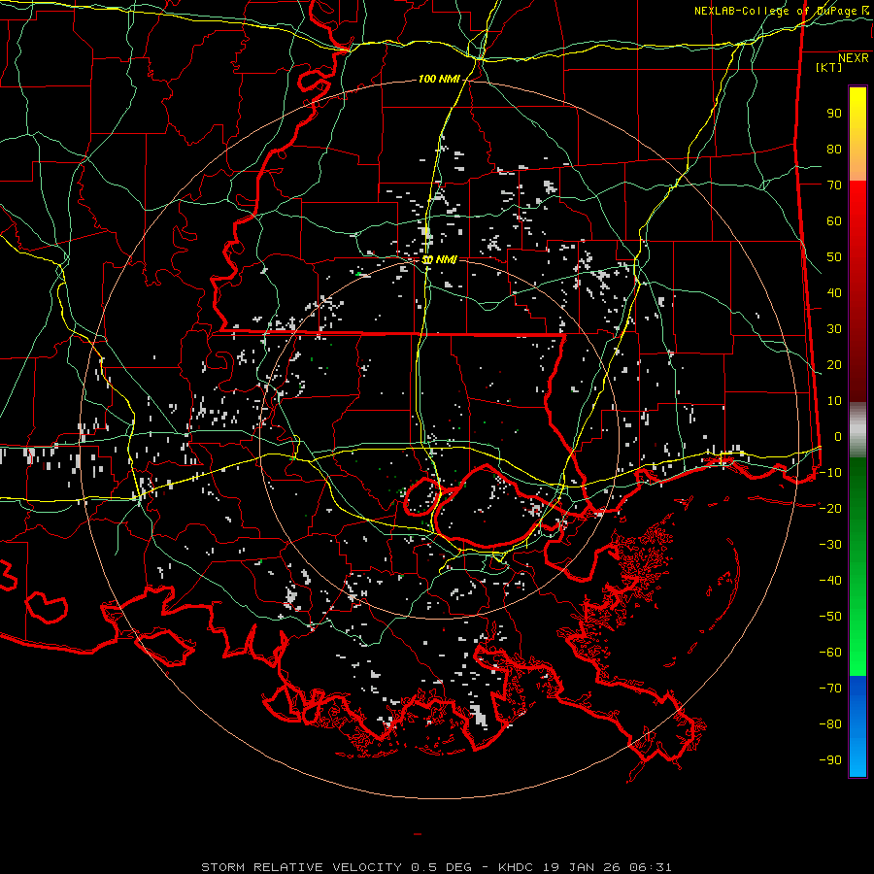Click the KHDC radar site identifier
The width and height of the screenshot is (874, 874).
click(516, 867)
